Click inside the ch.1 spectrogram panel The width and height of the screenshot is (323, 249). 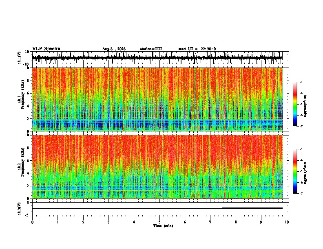coord(157,99)
